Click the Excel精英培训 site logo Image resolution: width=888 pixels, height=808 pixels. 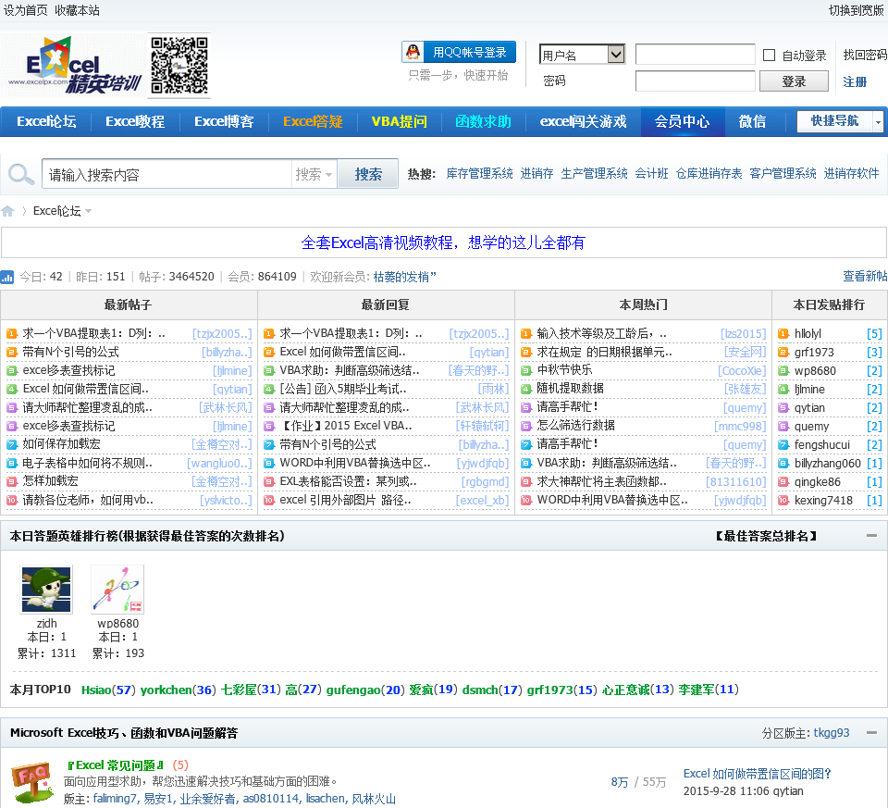[74, 65]
